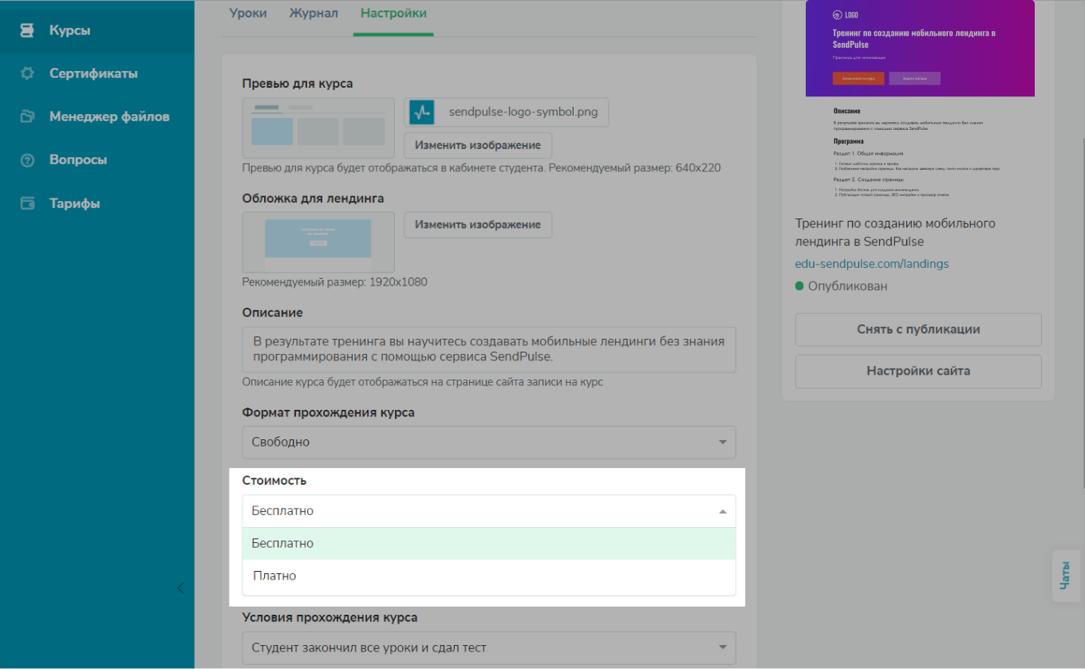The height and width of the screenshot is (669, 1085).
Task: Click the Certificates gear icon
Action: 27,73
